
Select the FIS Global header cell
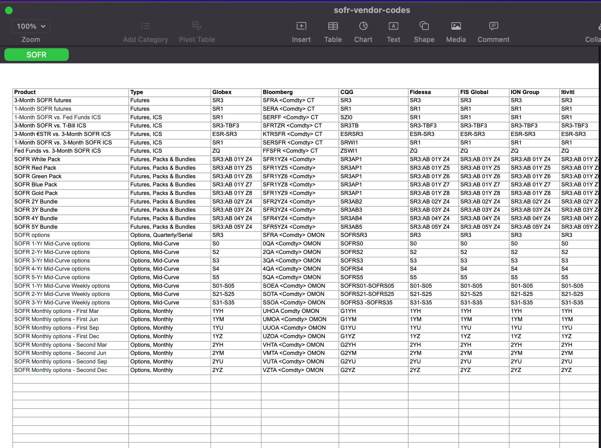pos(484,92)
